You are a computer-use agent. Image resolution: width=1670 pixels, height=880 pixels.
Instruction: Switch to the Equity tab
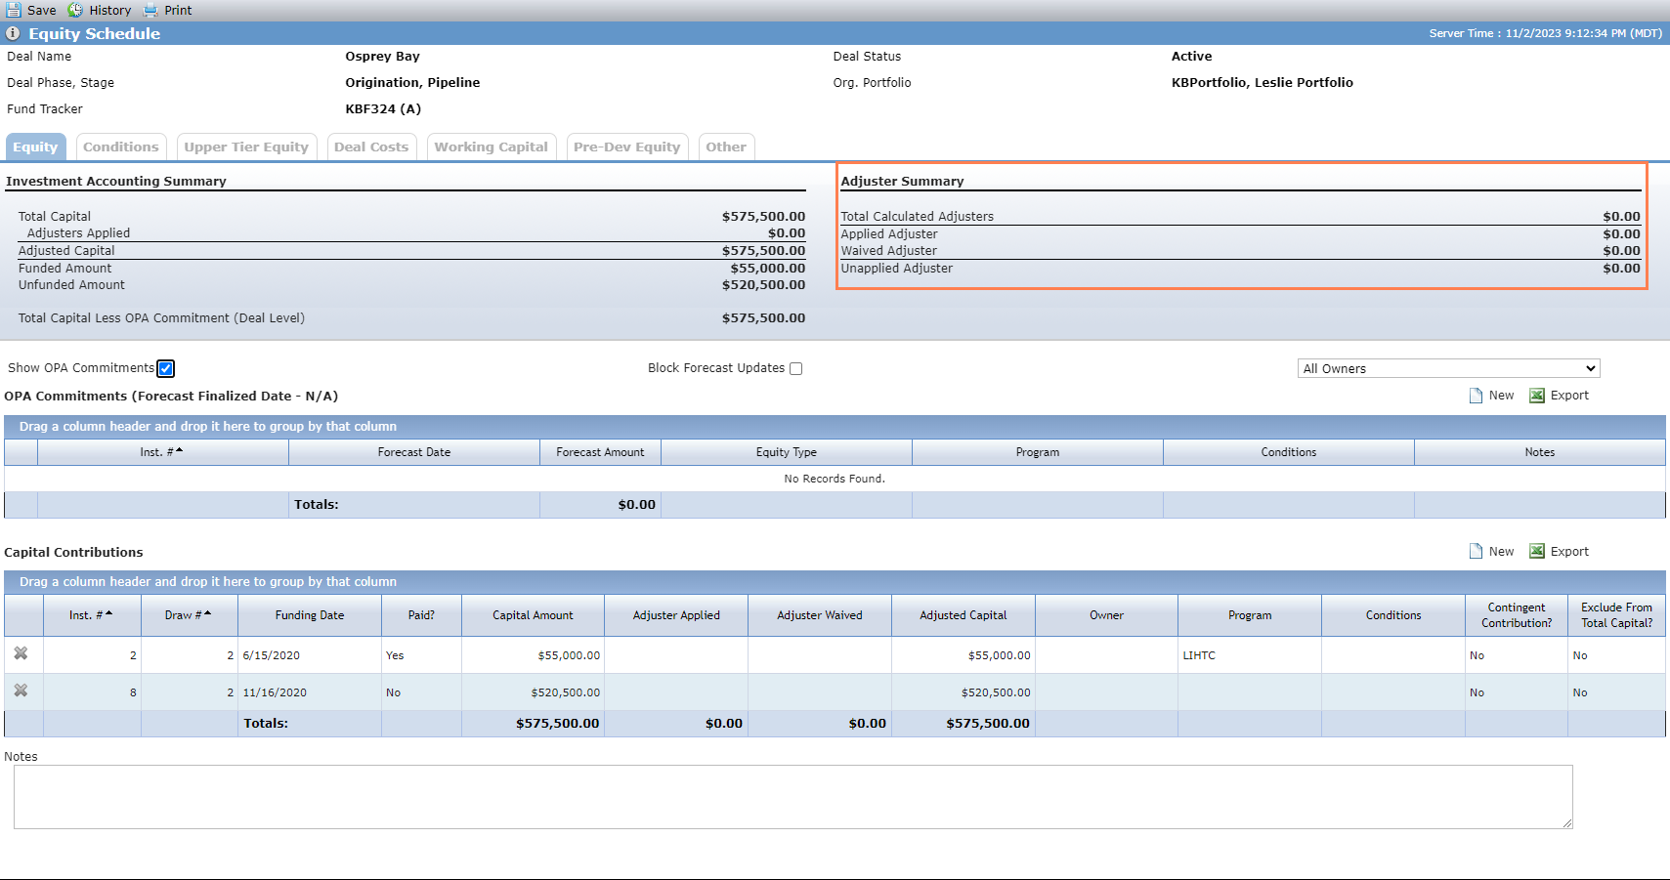[x=35, y=147]
